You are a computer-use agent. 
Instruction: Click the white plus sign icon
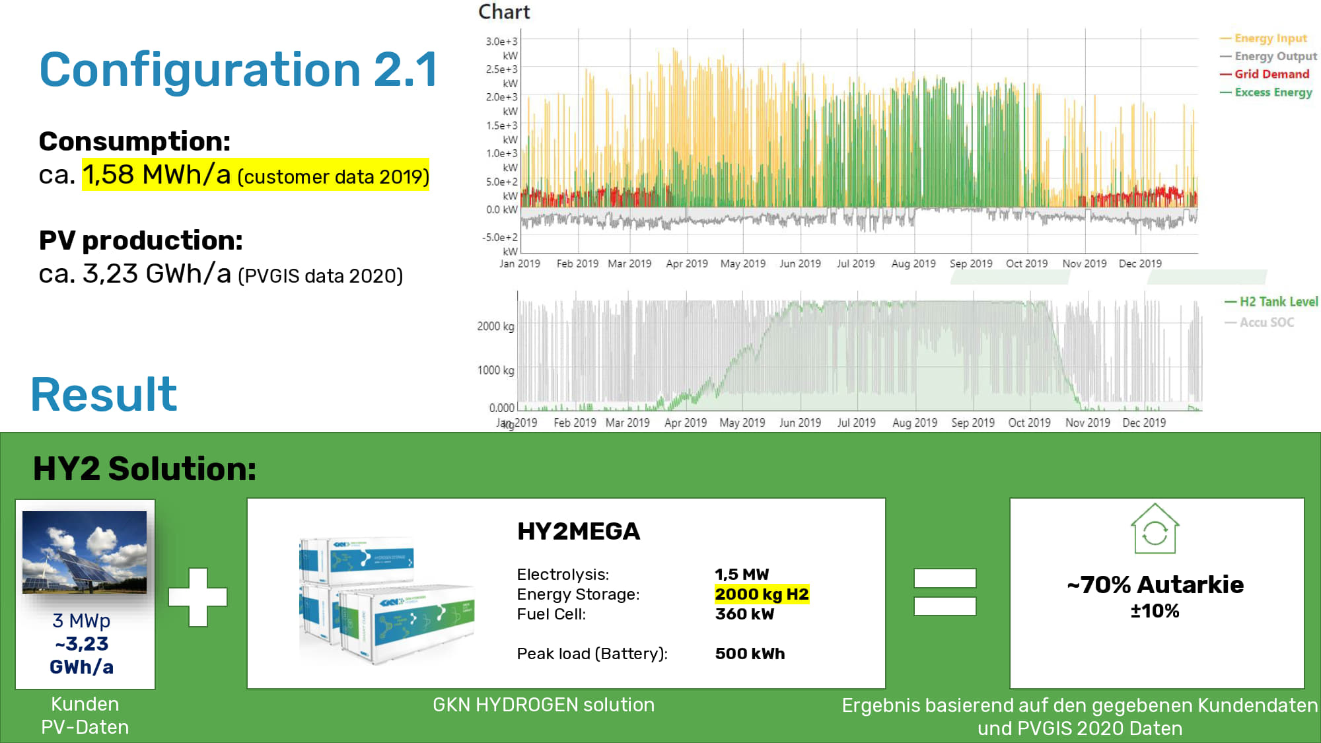click(x=197, y=597)
